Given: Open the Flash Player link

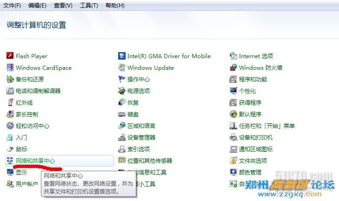Looking at the screenshot, I should [x=32, y=56].
